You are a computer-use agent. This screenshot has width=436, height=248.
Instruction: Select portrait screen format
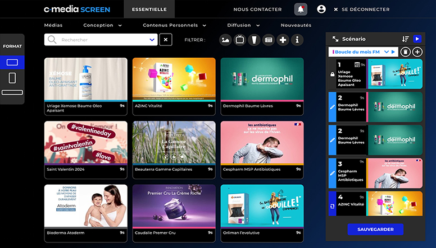(12, 78)
